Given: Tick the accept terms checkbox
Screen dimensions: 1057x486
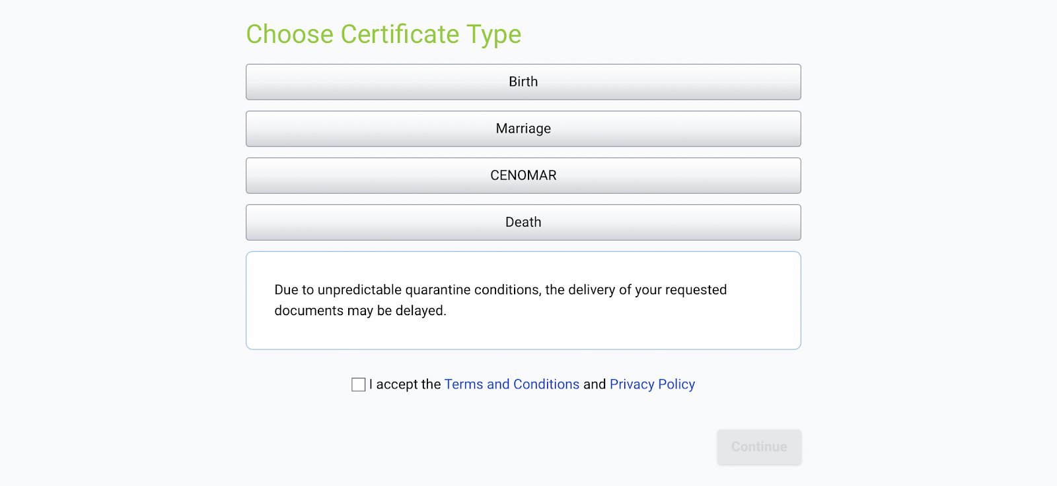Looking at the screenshot, I should pyautogui.click(x=359, y=384).
